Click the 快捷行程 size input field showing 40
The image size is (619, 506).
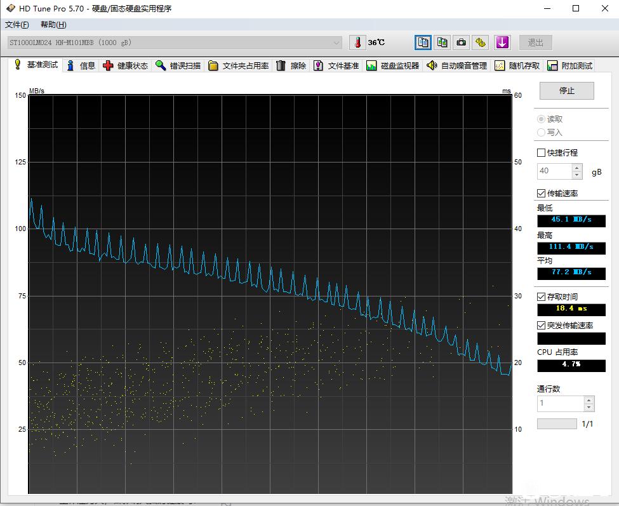pyautogui.click(x=554, y=171)
